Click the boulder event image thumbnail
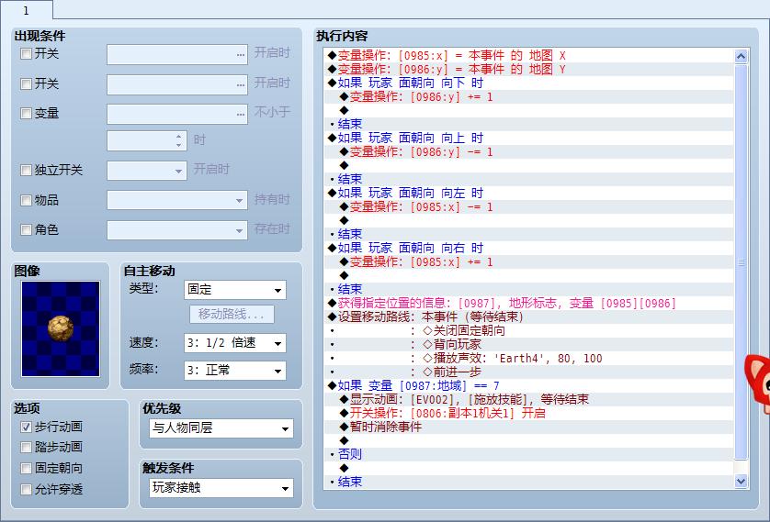 pos(61,328)
